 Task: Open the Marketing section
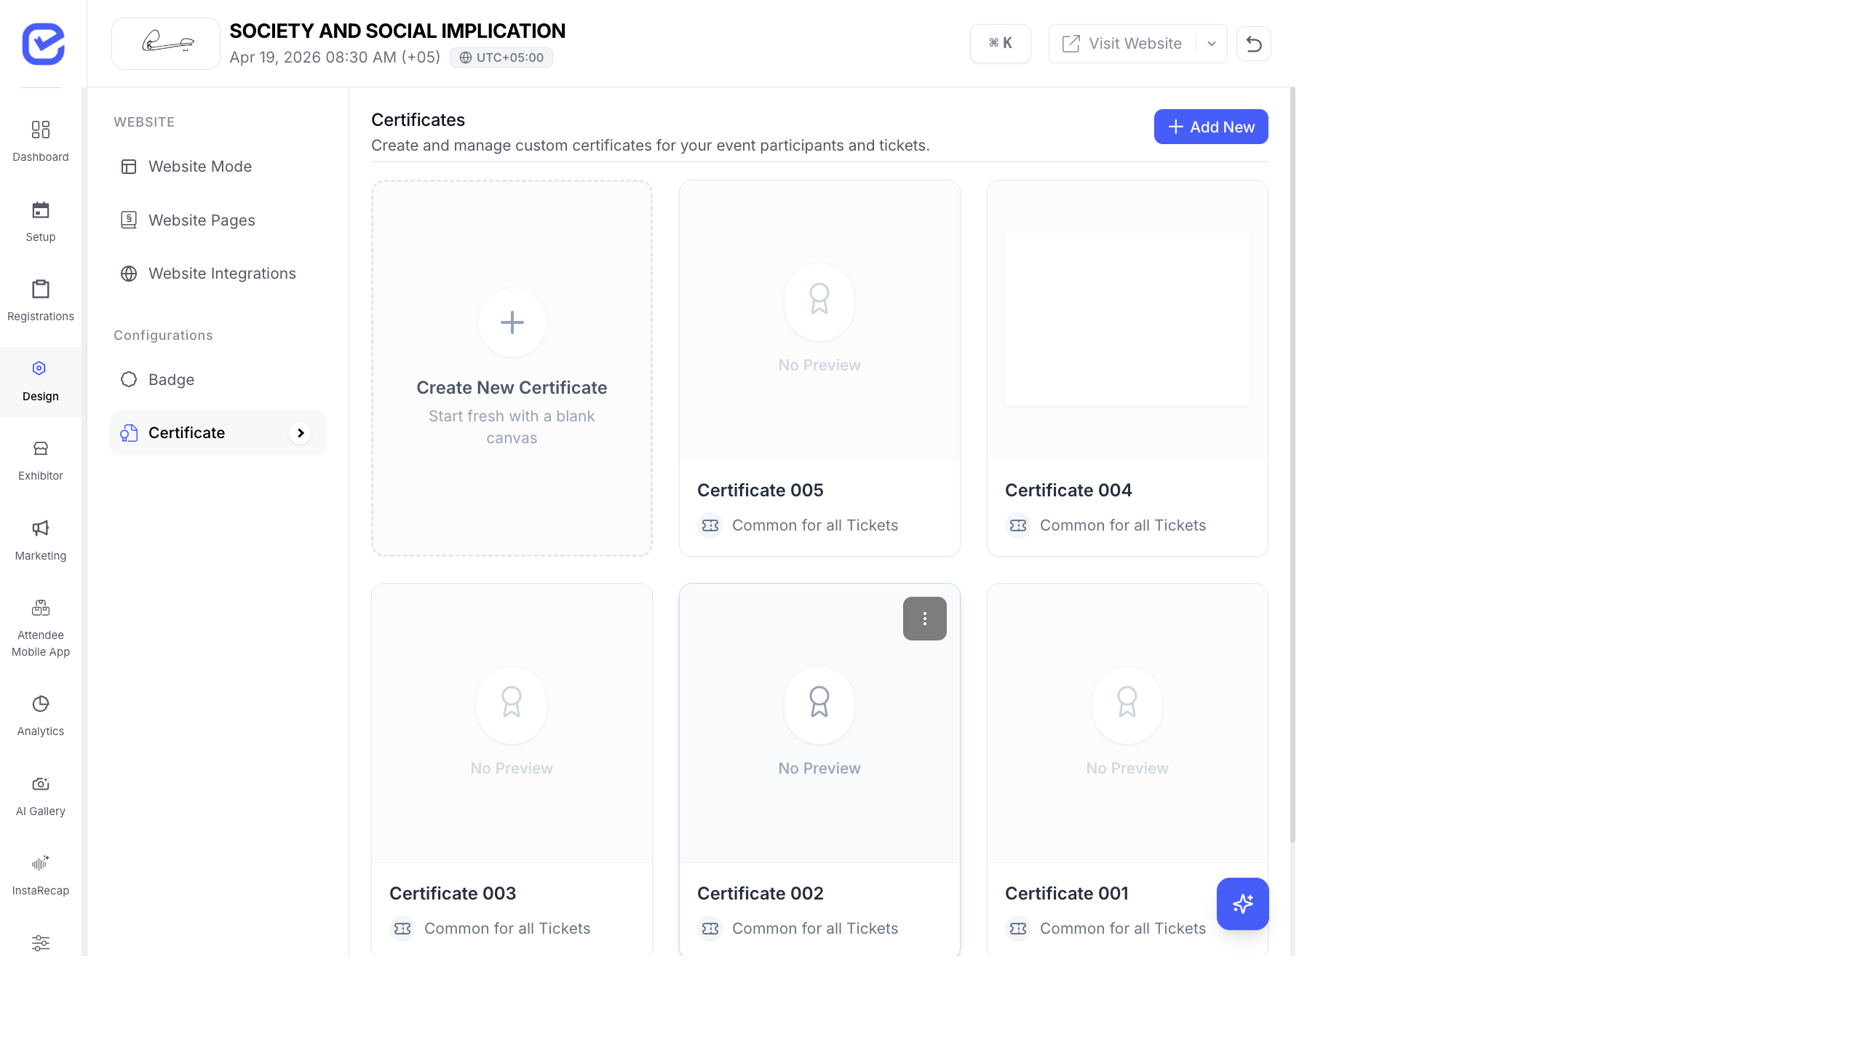(41, 541)
